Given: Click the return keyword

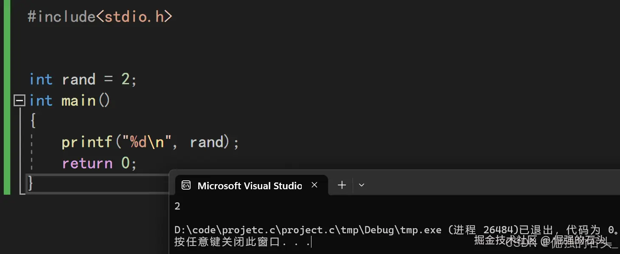Looking at the screenshot, I should pyautogui.click(x=87, y=163).
